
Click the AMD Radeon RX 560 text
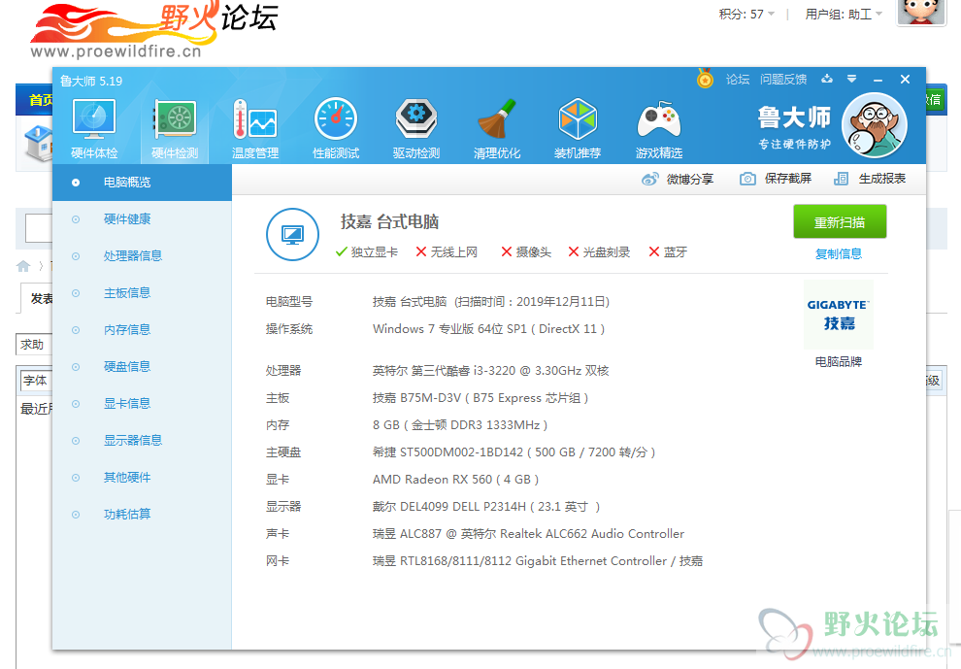[x=455, y=479]
